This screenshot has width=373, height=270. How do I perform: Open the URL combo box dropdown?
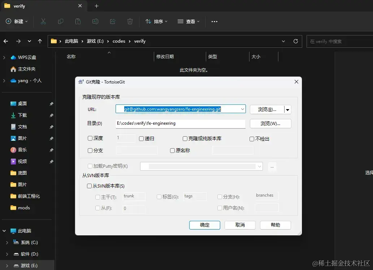[x=242, y=109]
